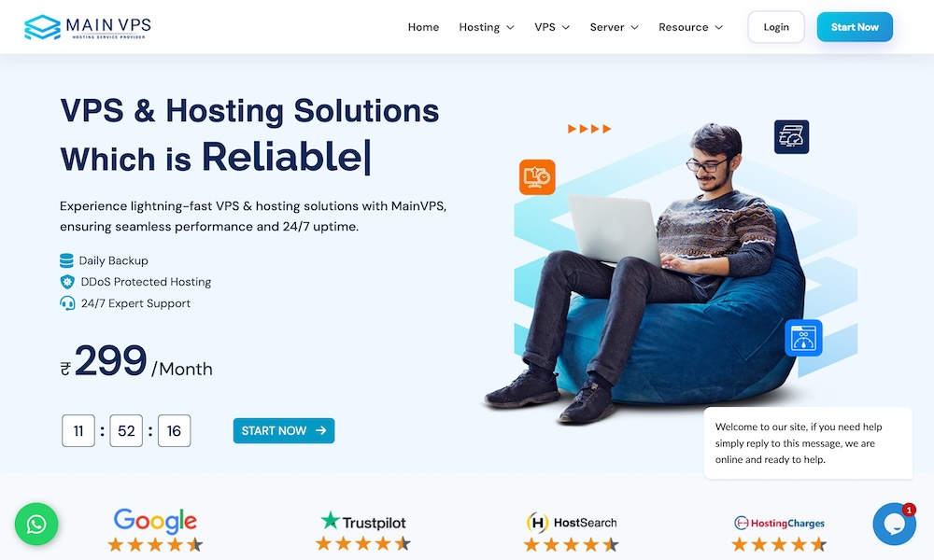The width and height of the screenshot is (934, 560).
Task: Open the WhatsApp chat icon
Action: click(36, 525)
